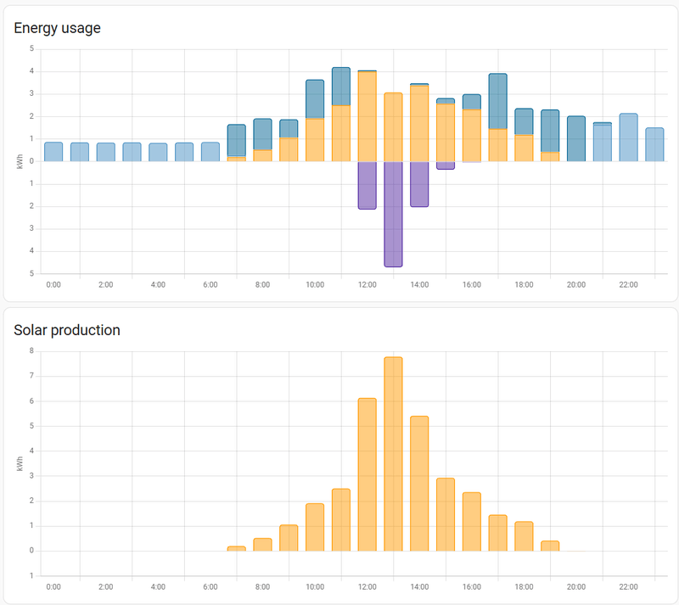This screenshot has width=679, height=605.
Task: Click the tallest bar in Solar production
Action: pos(393,454)
